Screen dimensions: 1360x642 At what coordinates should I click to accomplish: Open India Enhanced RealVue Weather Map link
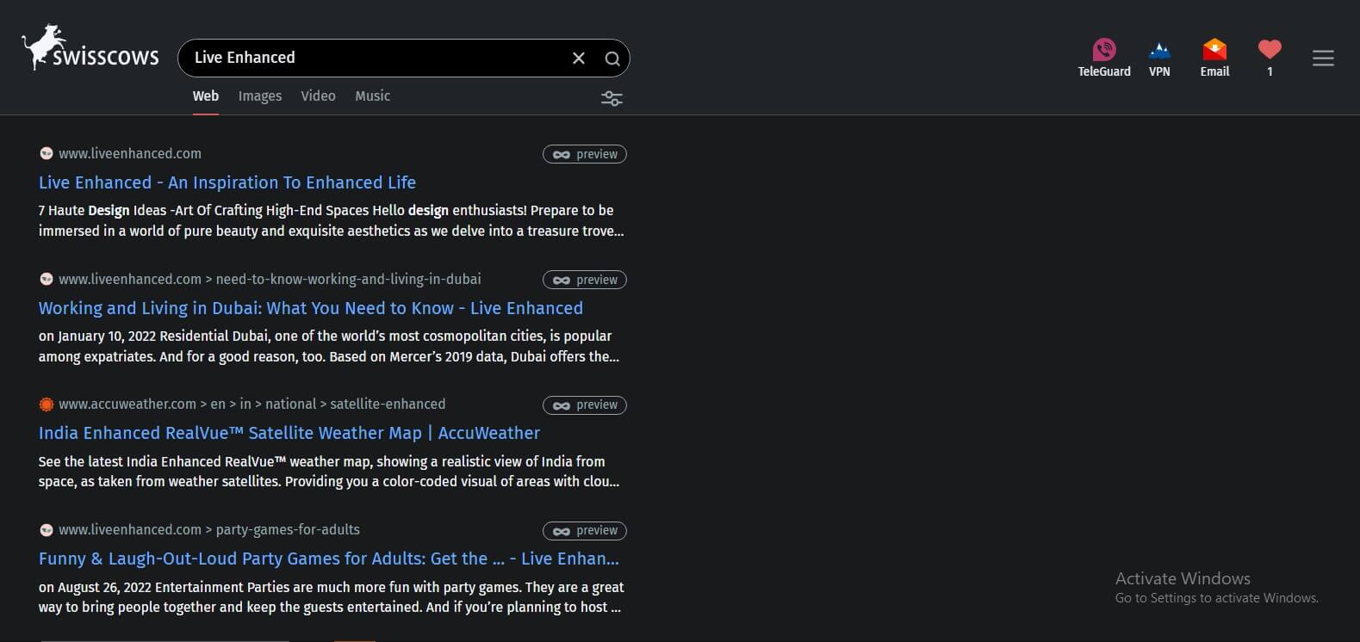tap(289, 433)
